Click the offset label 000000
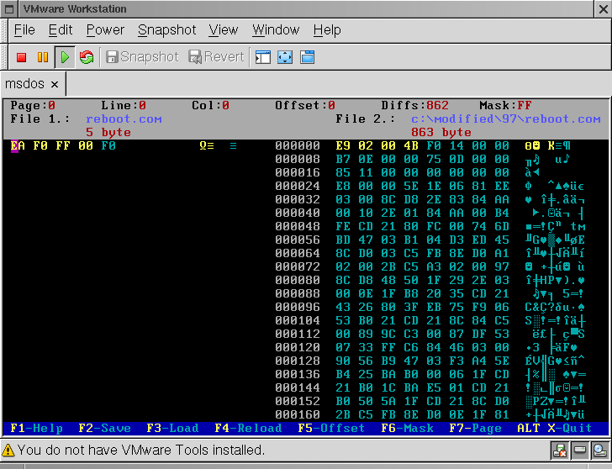The width and height of the screenshot is (612, 469). point(298,146)
